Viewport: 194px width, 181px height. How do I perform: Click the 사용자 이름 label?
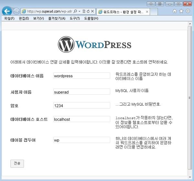(21, 92)
